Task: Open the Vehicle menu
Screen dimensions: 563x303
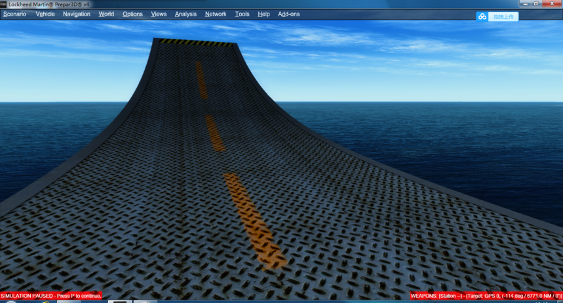Action: tap(45, 14)
